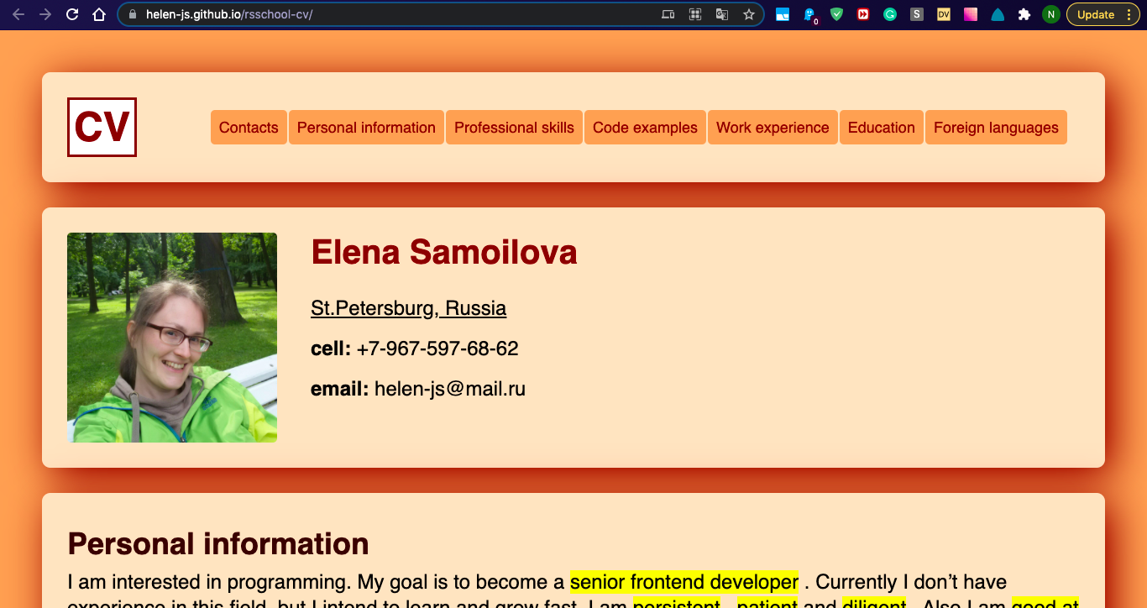Click highlighted text senior frontend developer
Viewport: 1147px width, 608px height.
click(x=684, y=582)
